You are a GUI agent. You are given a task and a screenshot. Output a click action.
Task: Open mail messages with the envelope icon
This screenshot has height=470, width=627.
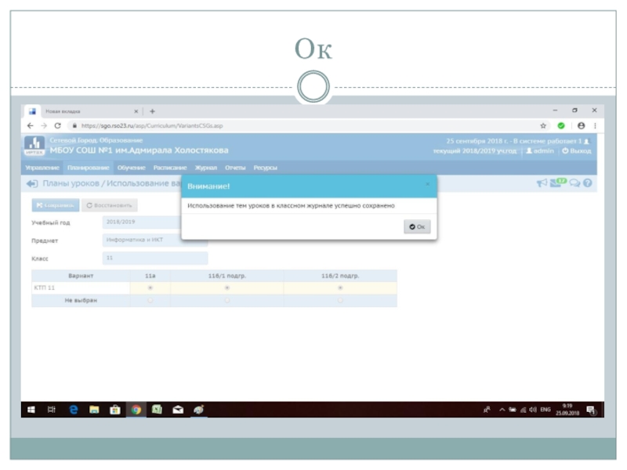557,183
